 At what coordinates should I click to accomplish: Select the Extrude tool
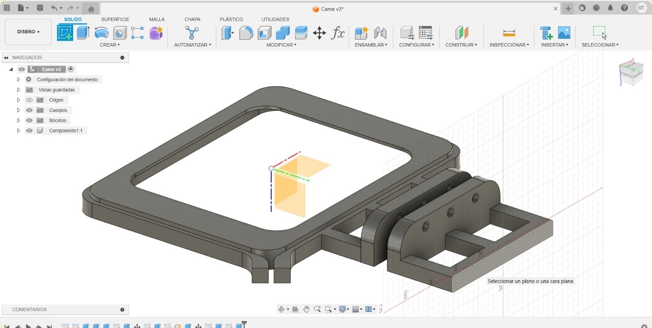click(x=83, y=33)
